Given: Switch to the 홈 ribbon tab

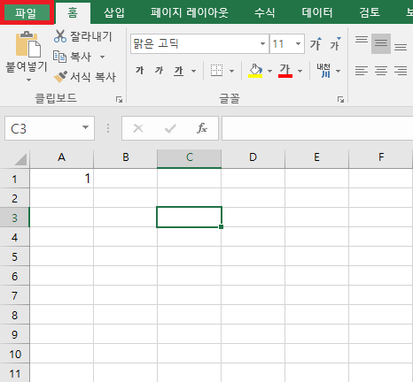Looking at the screenshot, I should (73, 13).
